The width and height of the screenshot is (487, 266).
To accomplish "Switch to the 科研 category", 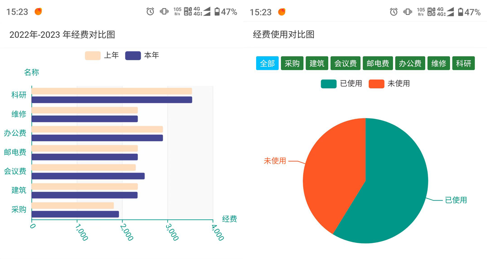I will pos(463,63).
